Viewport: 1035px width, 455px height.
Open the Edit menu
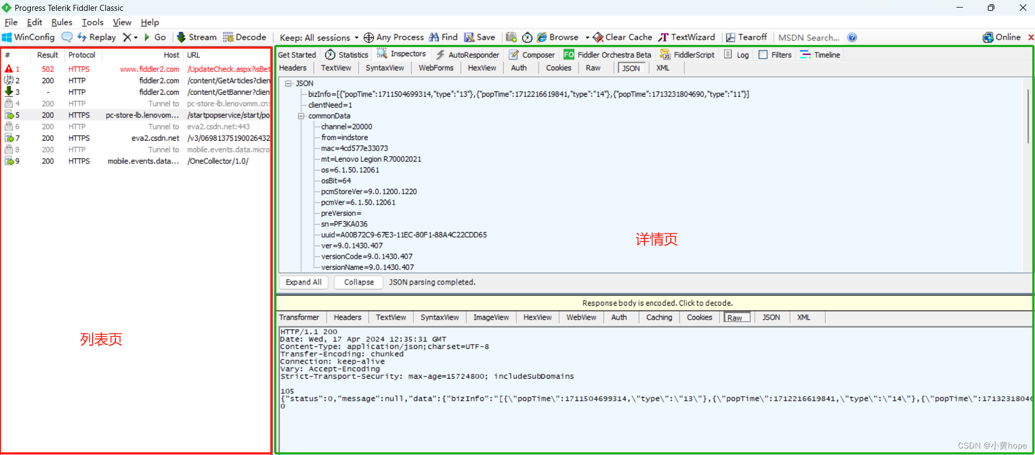coord(34,22)
